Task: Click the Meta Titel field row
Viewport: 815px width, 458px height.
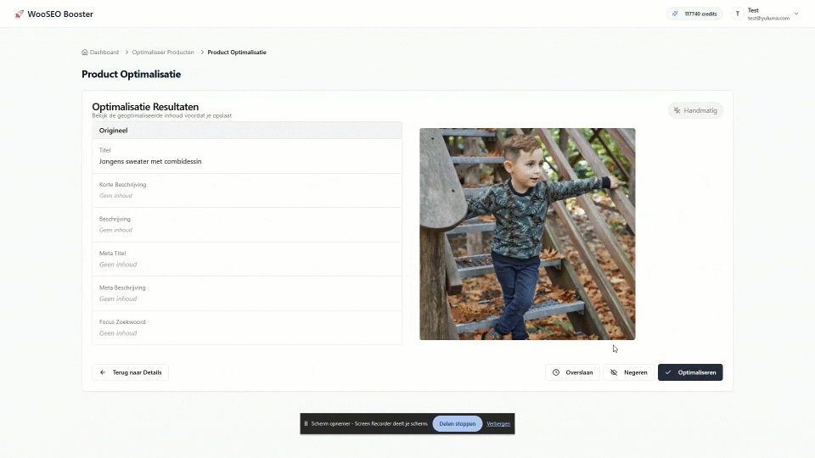Action: [x=247, y=260]
